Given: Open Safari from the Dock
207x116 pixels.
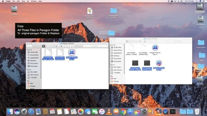Looking at the screenshot, I should [x=31, y=112].
